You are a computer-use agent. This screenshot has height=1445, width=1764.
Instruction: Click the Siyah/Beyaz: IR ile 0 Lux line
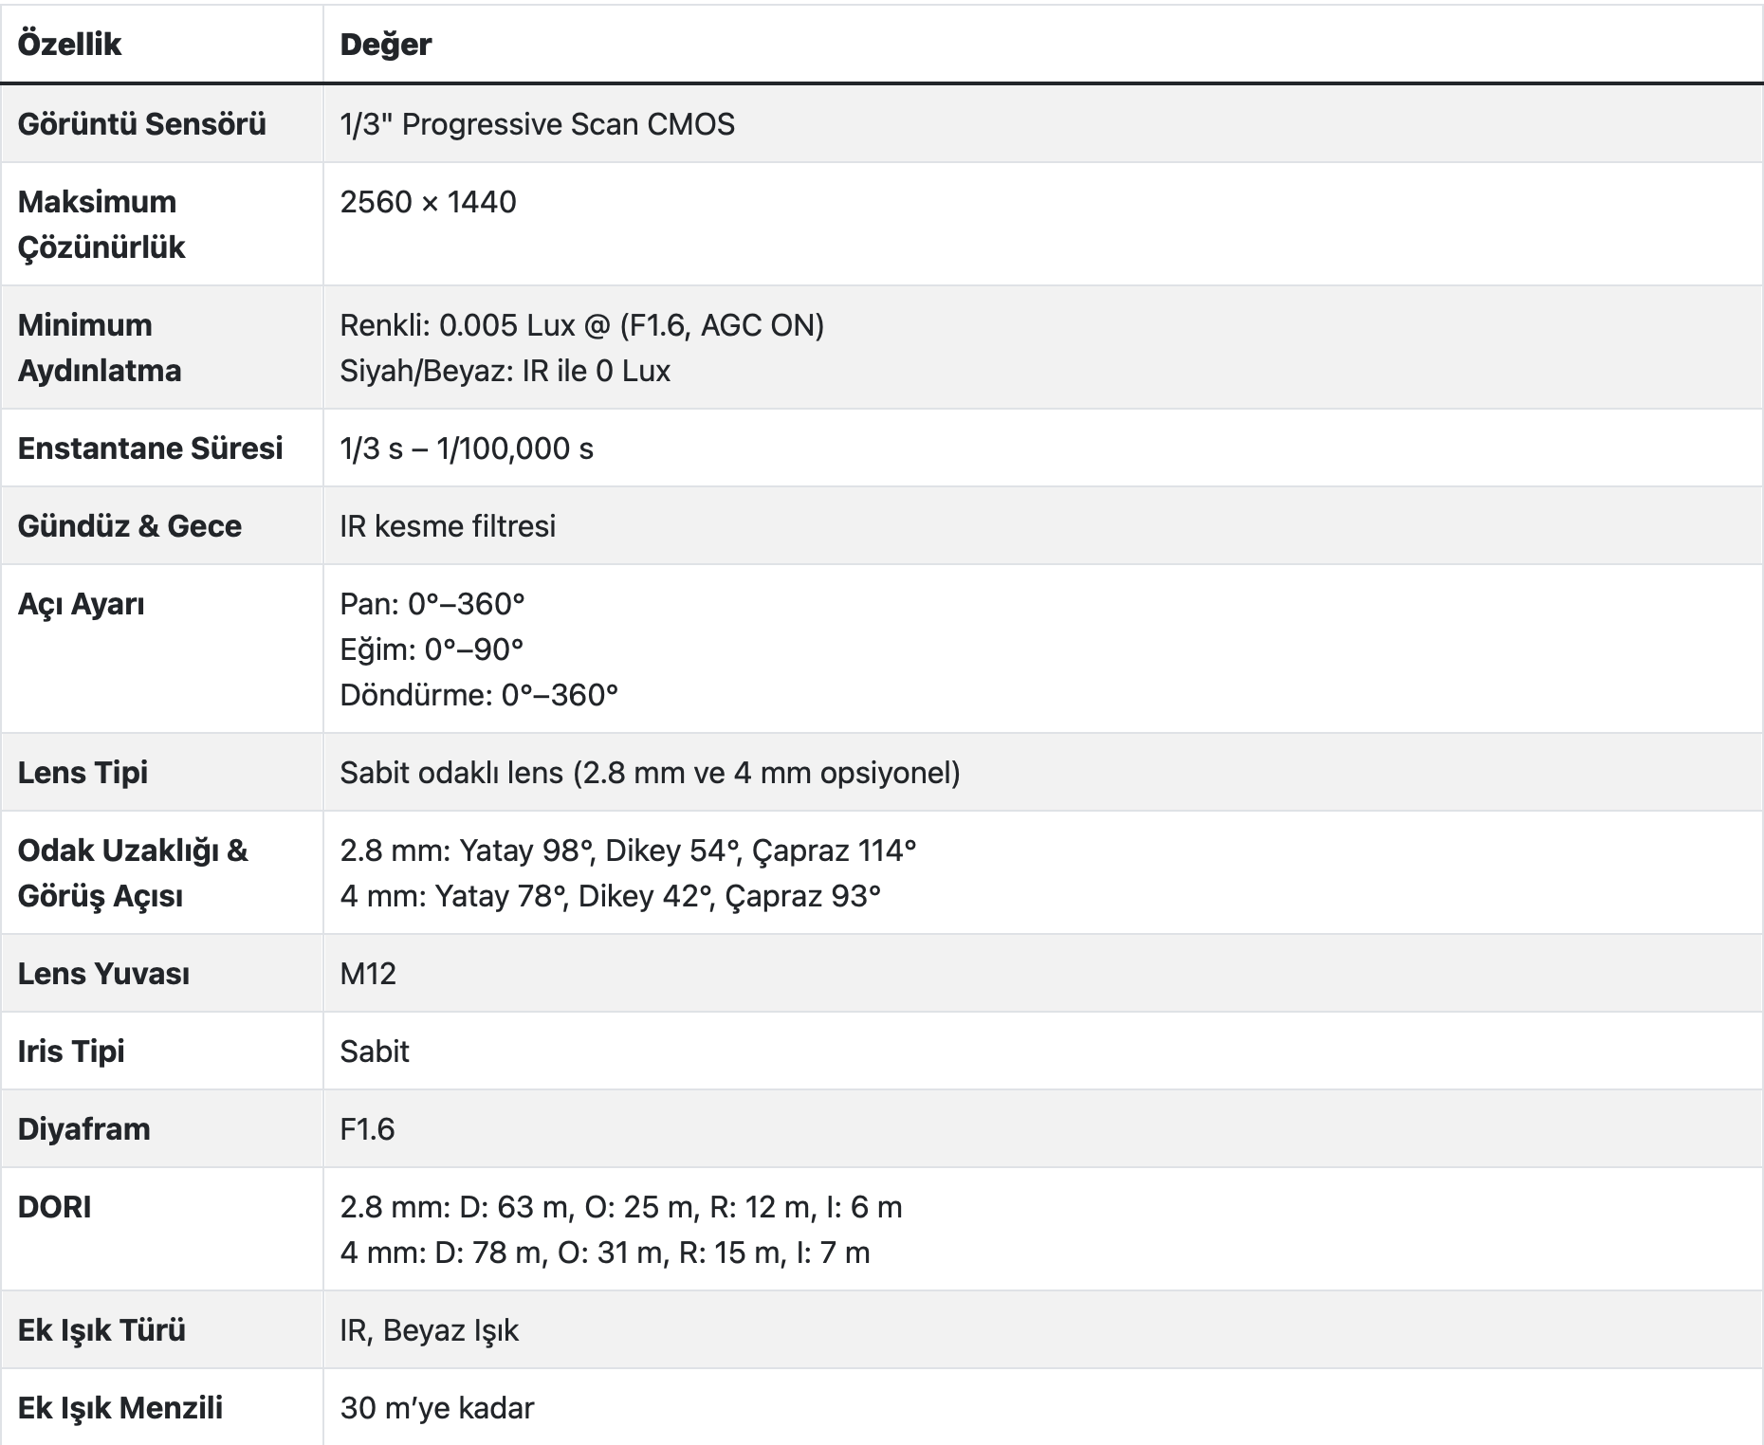pyautogui.click(x=505, y=371)
